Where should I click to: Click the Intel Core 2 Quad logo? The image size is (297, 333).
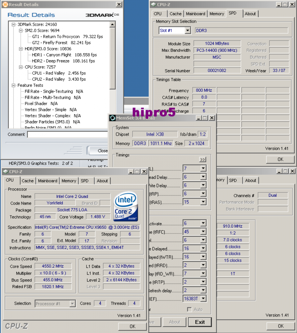[126, 206]
